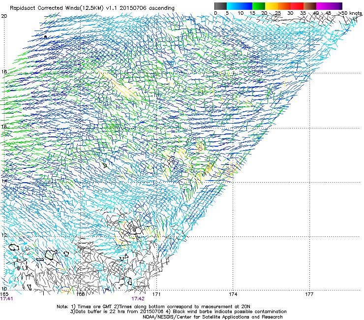Click the cyan 5-10 knots legend segment
The width and height of the screenshot is (364, 320).
click(233, 6)
